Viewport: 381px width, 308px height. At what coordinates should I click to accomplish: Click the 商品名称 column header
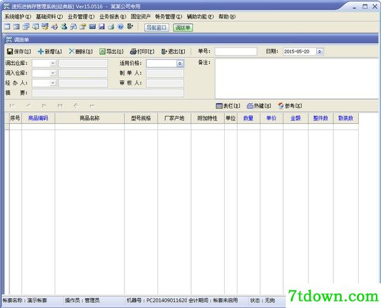pos(90,118)
